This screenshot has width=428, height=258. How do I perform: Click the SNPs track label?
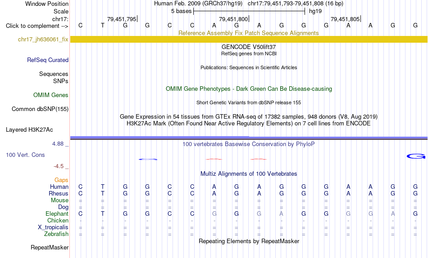tap(61, 81)
